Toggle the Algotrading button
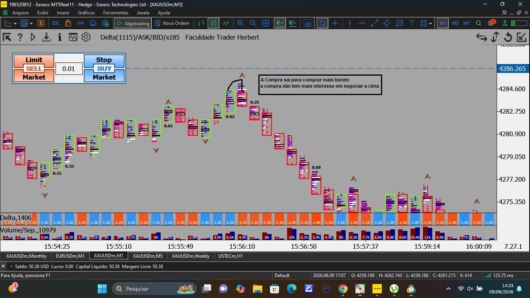The height and width of the screenshot is (298, 530). click(x=132, y=23)
